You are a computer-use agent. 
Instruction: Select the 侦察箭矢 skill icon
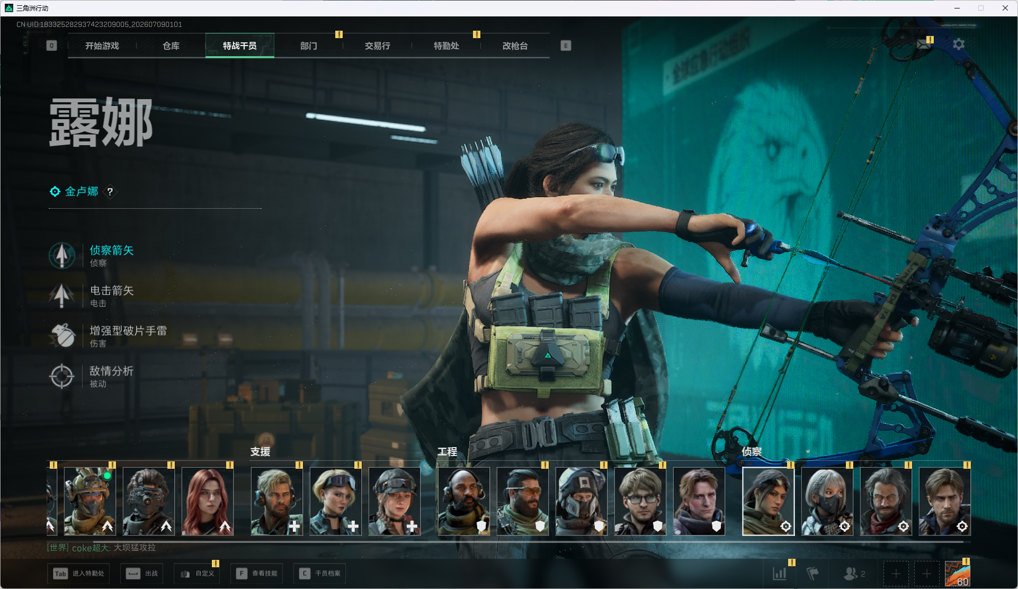62,255
